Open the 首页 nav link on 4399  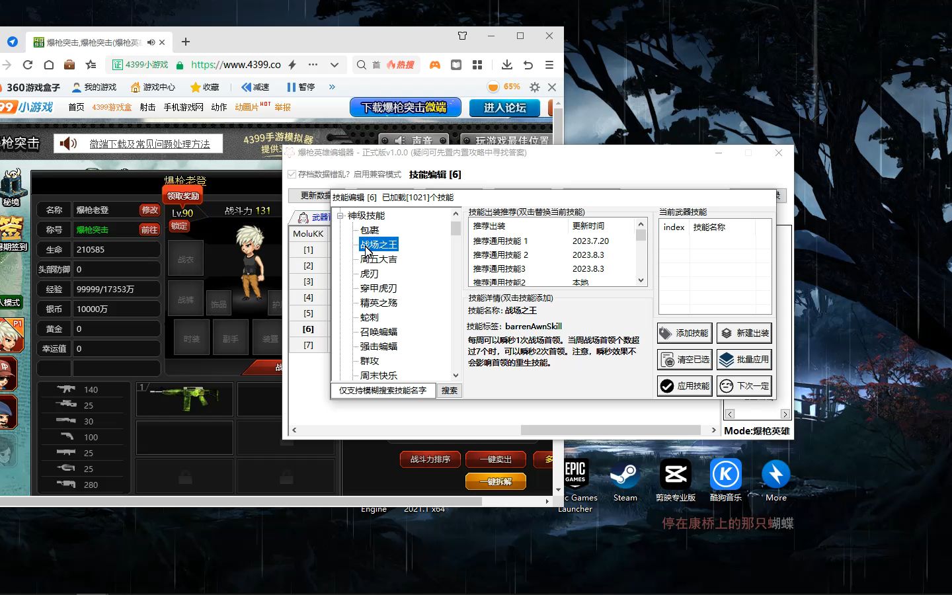[76, 107]
